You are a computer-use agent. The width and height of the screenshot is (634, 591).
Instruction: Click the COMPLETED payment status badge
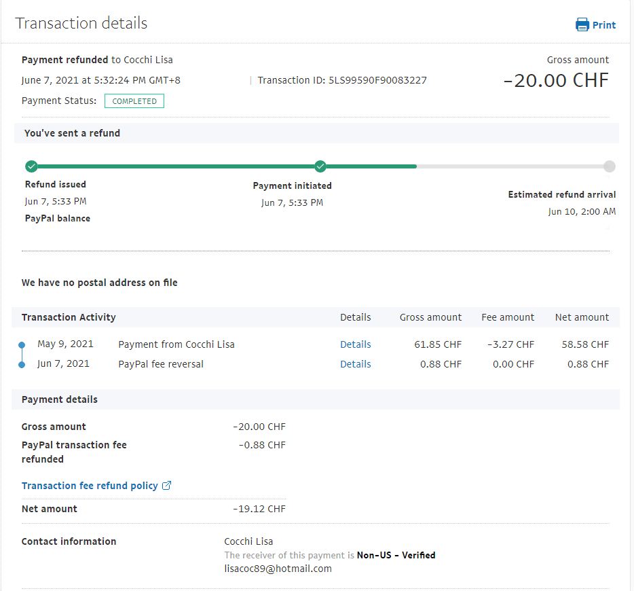coord(134,101)
